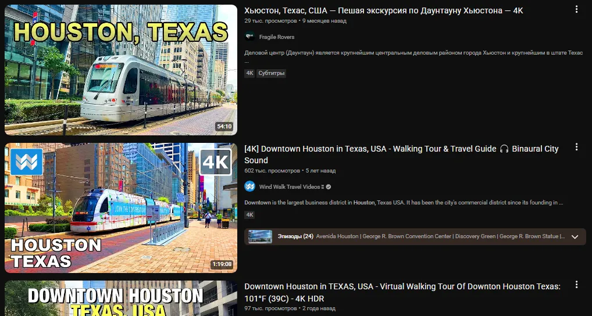The image size is (592, 316).
Task: Go to Wind Walk Travel Videos channel name
Action: (x=290, y=186)
